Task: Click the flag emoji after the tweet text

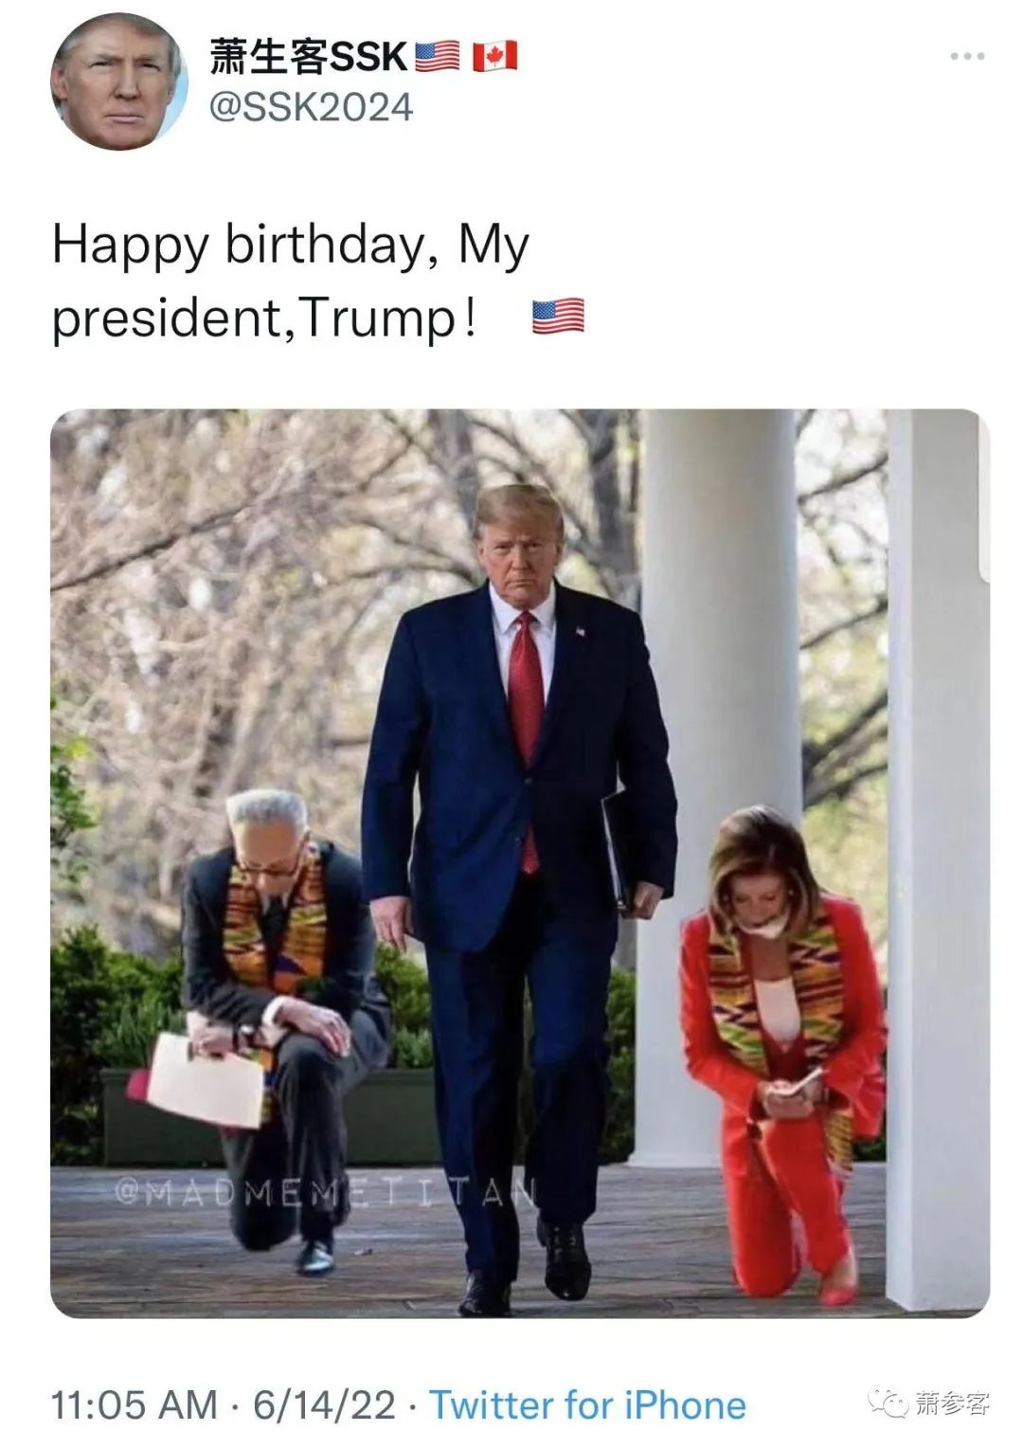Action: (558, 317)
